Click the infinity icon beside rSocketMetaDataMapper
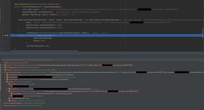The width and height of the screenshot is (204, 110). 5,103
